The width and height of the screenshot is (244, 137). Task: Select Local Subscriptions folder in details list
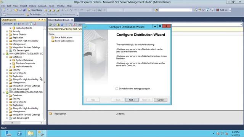coord(64,41)
